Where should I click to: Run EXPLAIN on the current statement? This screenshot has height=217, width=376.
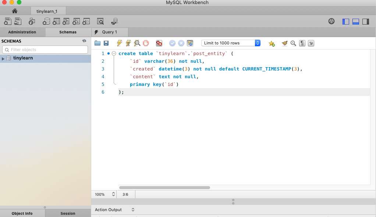click(137, 43)
